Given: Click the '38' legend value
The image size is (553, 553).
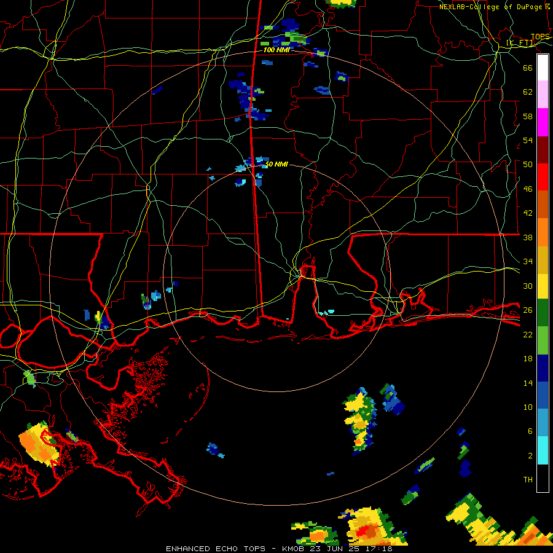Looking at the screenshot, I should [x=528, y=237].
